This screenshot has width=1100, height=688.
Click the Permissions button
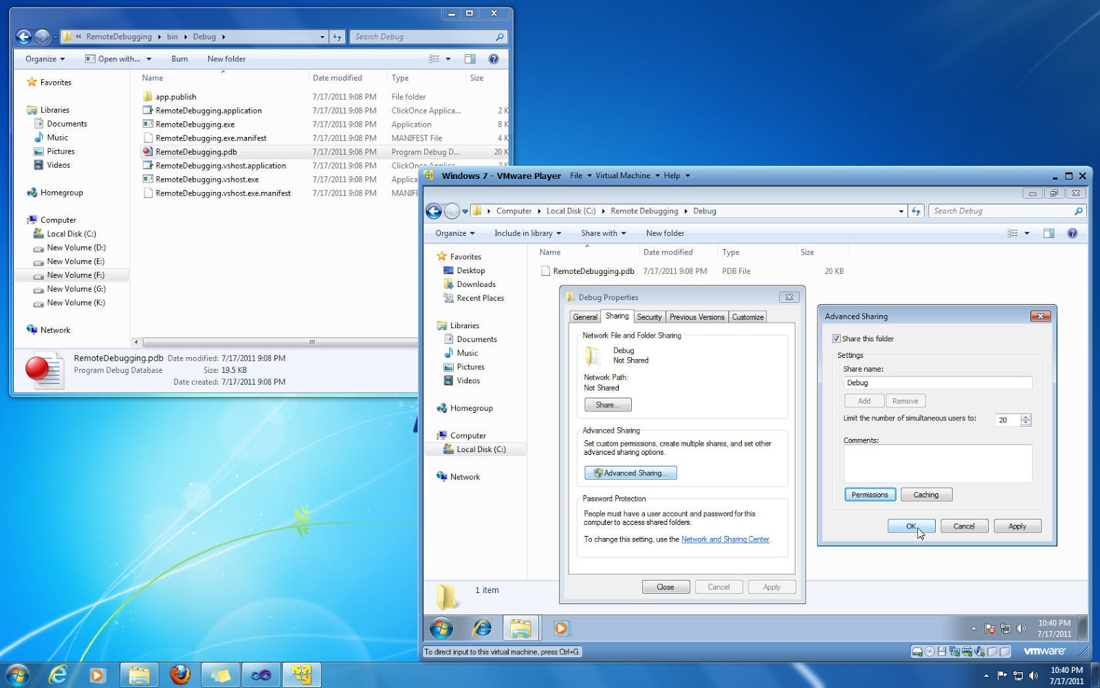(x=869, y=494)
